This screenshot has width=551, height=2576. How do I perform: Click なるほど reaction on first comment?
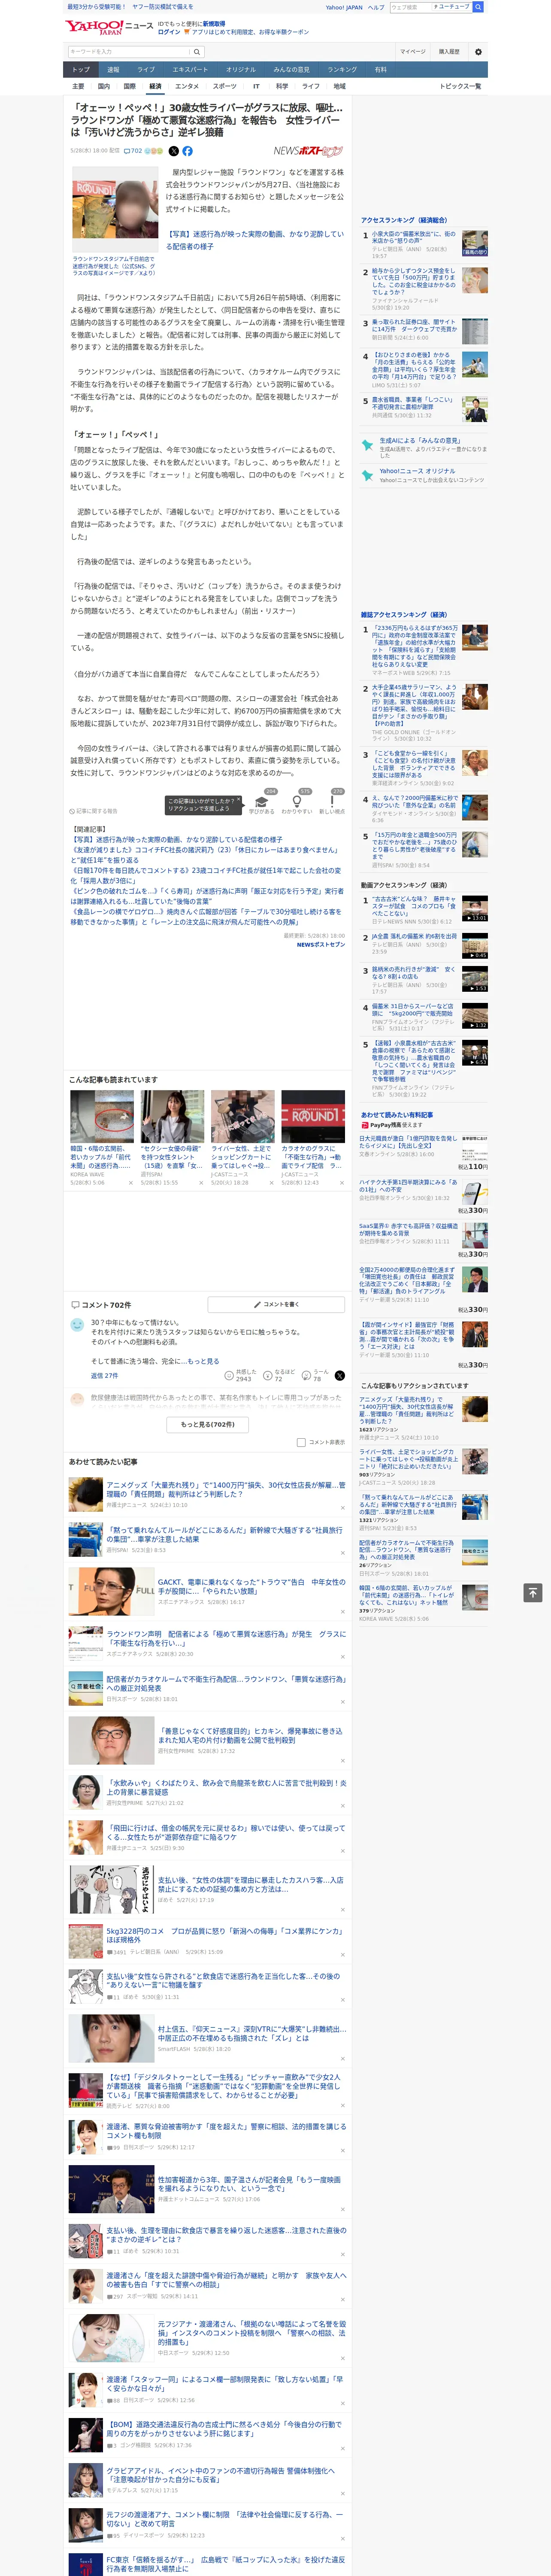tap(269, 1375)
